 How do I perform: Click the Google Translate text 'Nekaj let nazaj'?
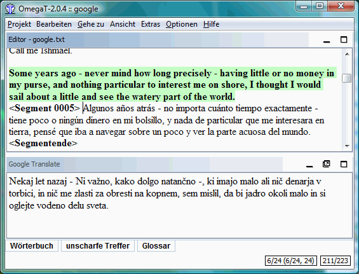pyautogui.click(x=37, y=181)
